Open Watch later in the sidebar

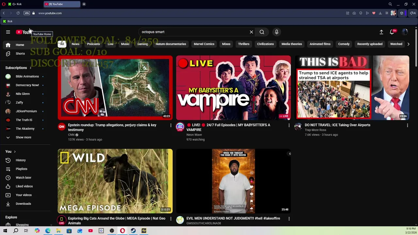pos(25,178)
